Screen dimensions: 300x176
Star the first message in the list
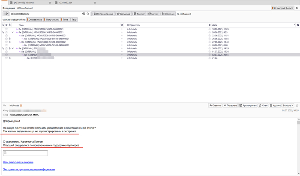coord(6,29)
